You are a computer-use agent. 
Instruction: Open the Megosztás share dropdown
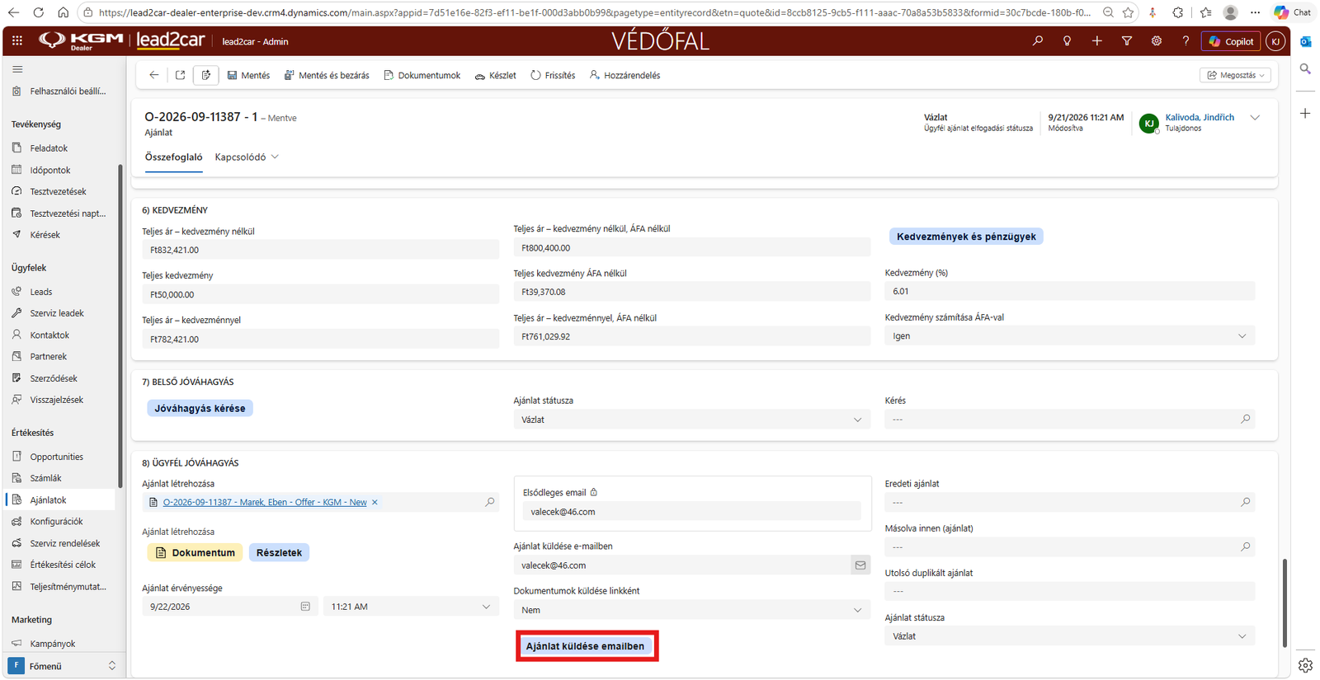(x=1235, y=75)
